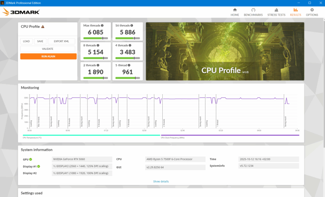This screenshot has height=197, width=325.
Task: Click the 4 threads score bar
Action: [127, 58]
